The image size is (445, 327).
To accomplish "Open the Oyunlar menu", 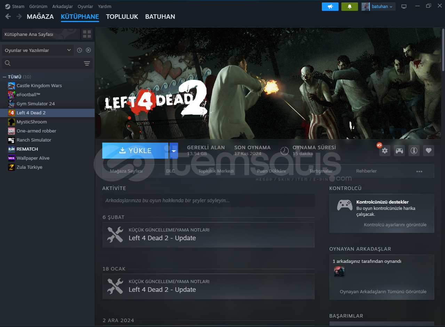I will (x=85, y=7).
